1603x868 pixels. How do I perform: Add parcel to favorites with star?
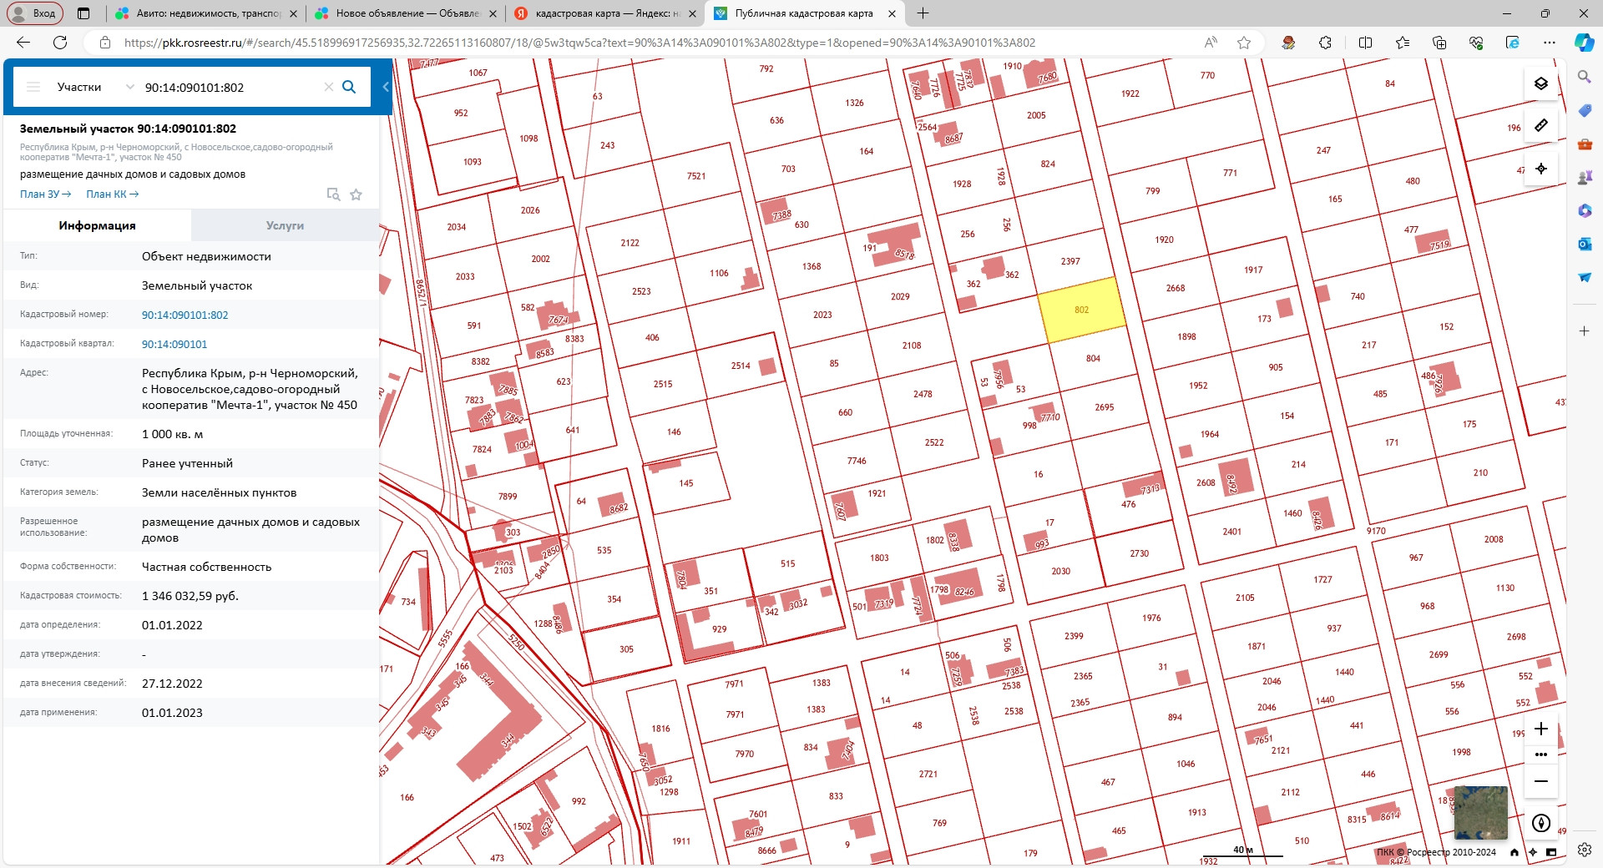click(x=356, y=194)
